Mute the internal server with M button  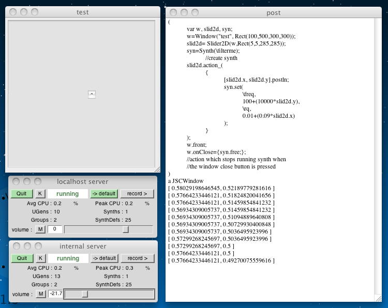pyautogui.click(x=40, y=294)
